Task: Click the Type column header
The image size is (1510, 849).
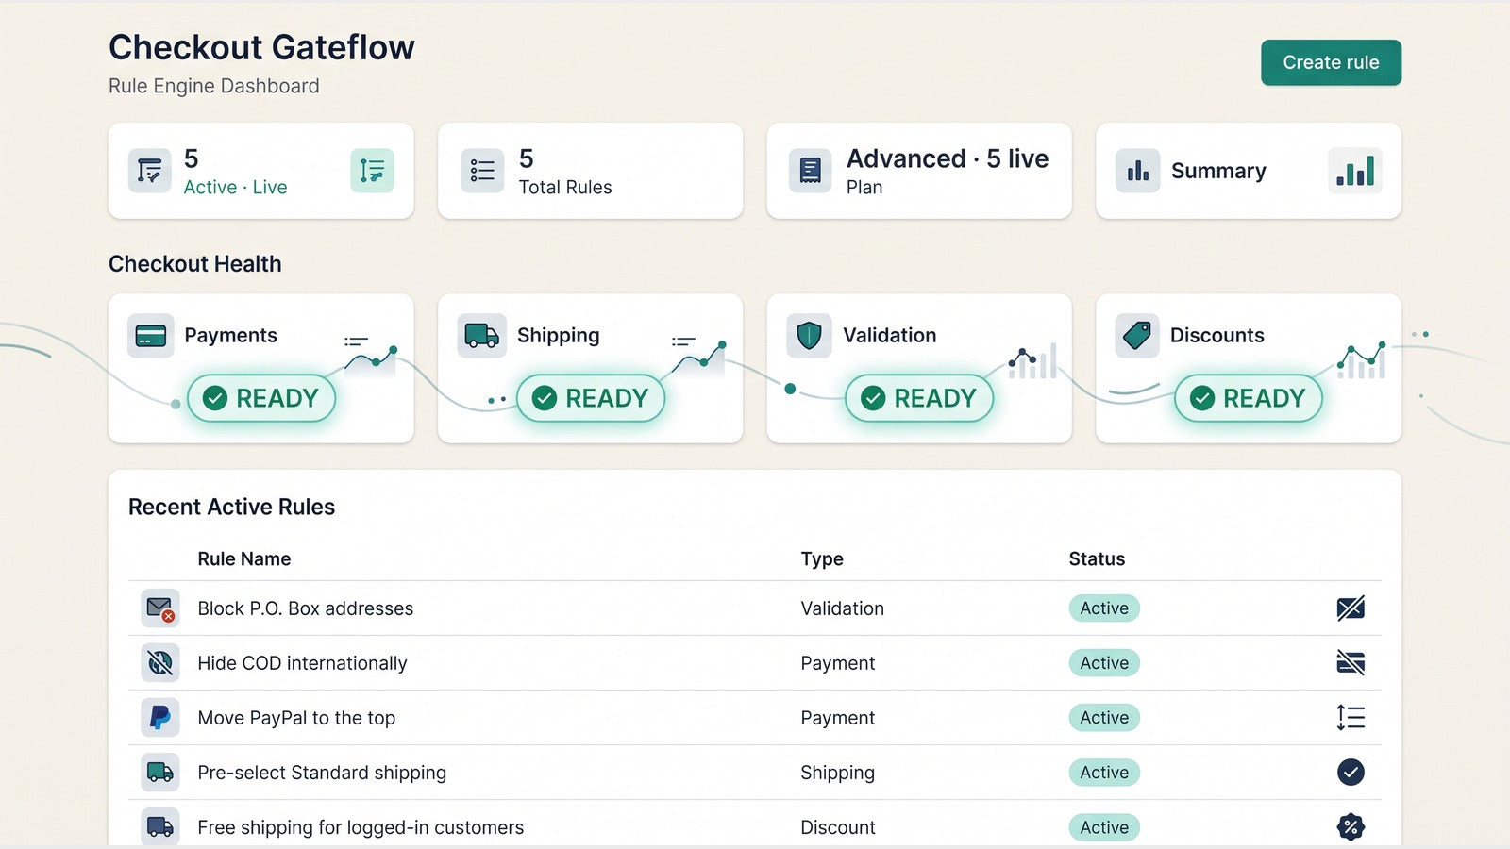Action: [x=822, y=558]
